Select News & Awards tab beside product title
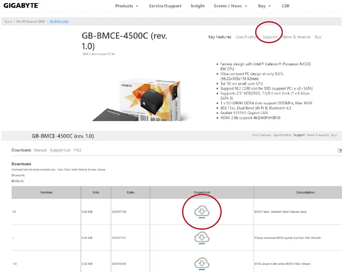Image resolution: width=344 pixels, height=279 pixels. (296, 37)
